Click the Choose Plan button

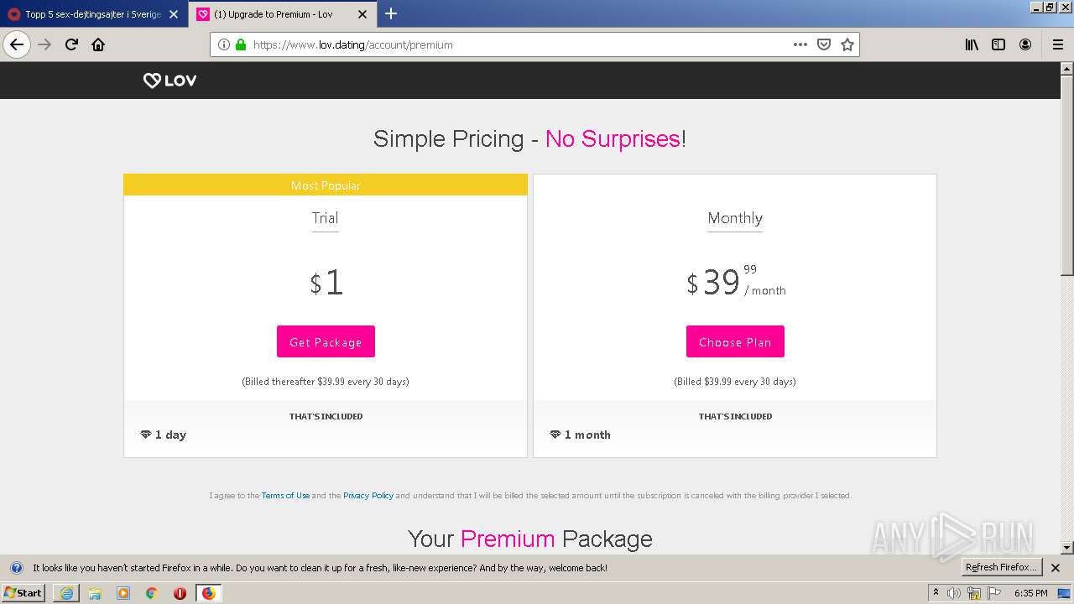coord(735,341)
